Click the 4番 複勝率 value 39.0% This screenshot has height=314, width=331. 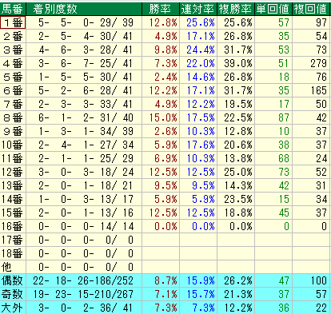238,63
